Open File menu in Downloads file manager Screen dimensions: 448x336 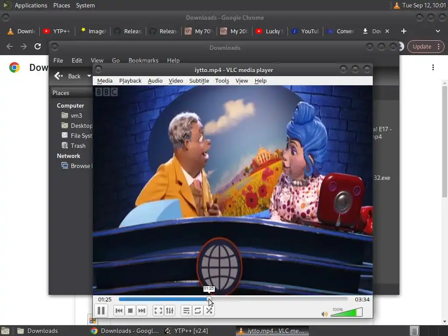coord(58,60)
